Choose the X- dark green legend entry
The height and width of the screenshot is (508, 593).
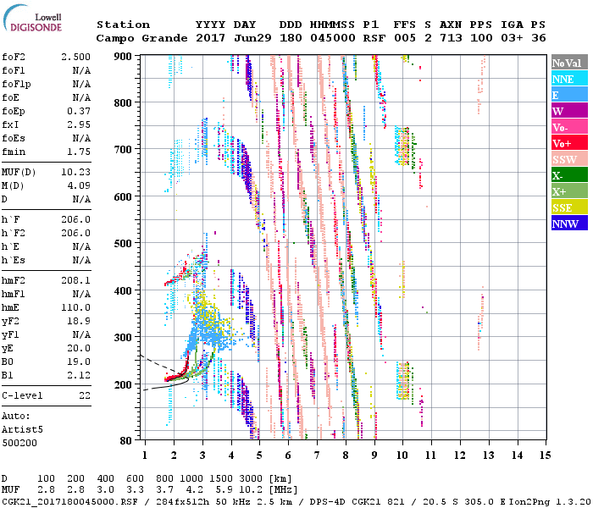point(568,175)
